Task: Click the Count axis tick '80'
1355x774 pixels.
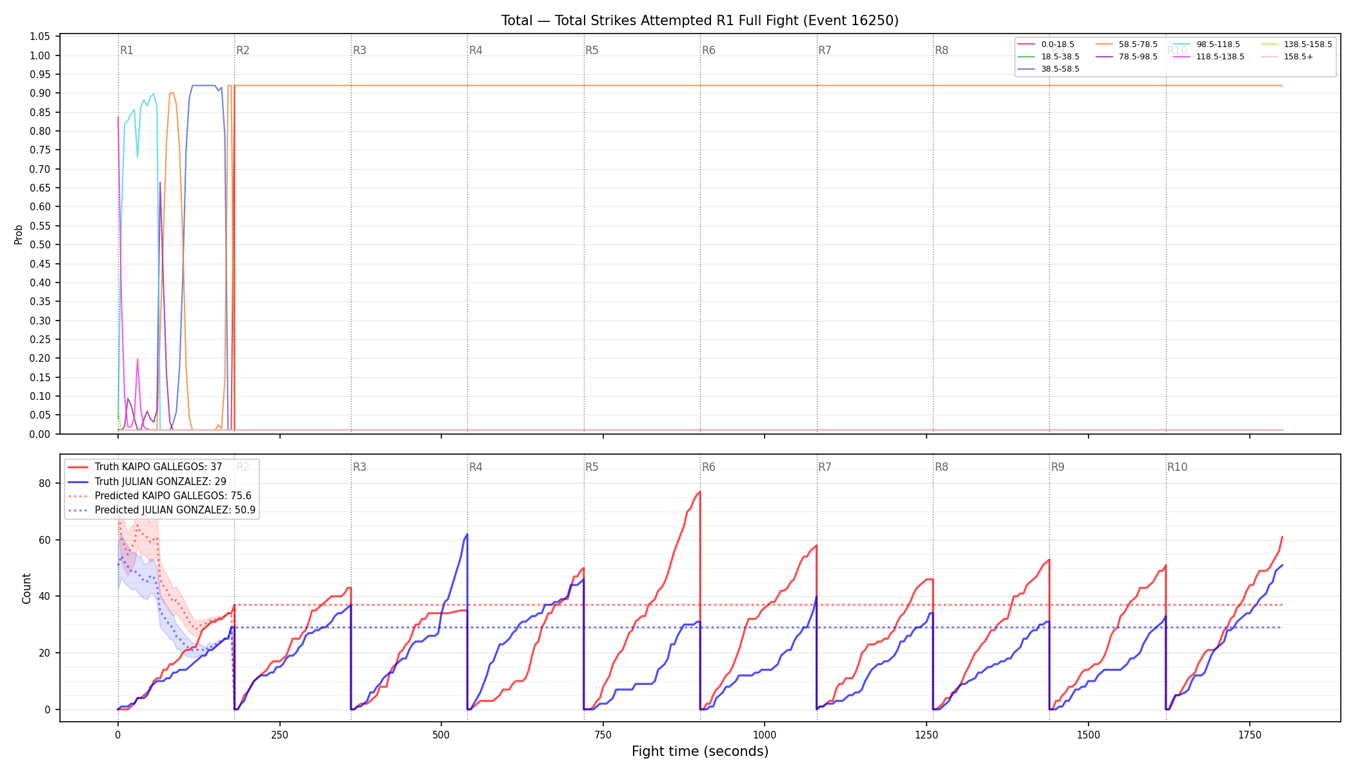Action: (x=46, y=483)
